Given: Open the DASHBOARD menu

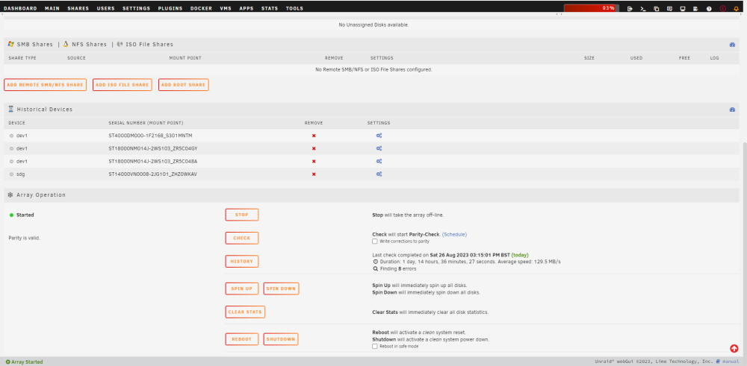Looking at the screenshot, I should coord(20,8).
